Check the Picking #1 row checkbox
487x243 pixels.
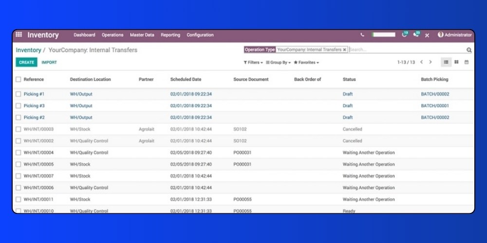19,94
